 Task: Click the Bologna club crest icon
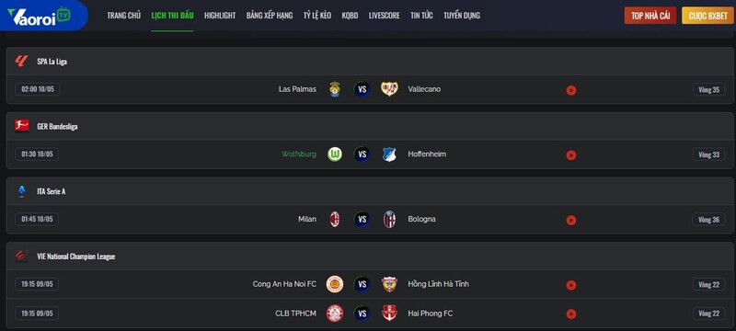click(x=389, y=219)
